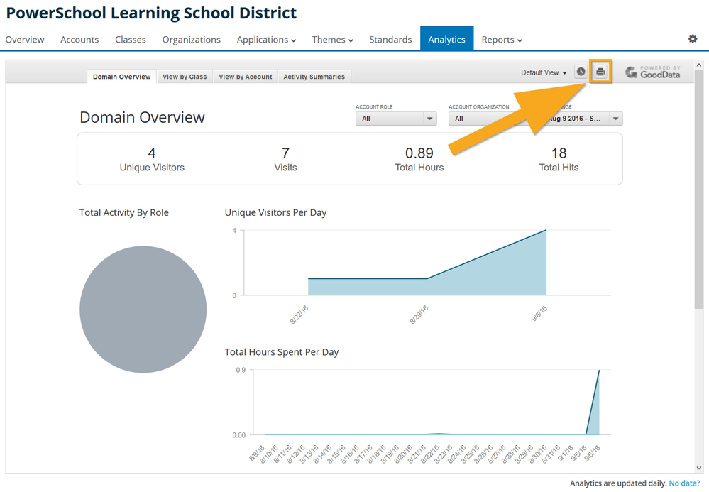
Task: Select the Domain Overview tab
Action: [x=121, y=77]
